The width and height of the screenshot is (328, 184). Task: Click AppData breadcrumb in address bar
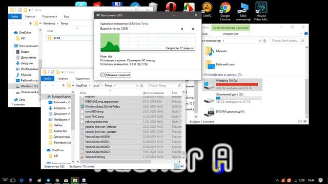coord(81,85)
